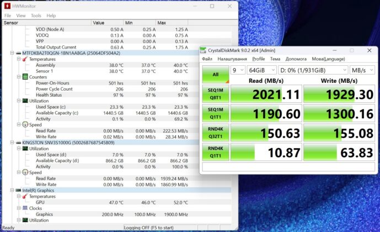Click the thermometer icon under Intel Graphics
380x232 pixels.
[25, 196]
